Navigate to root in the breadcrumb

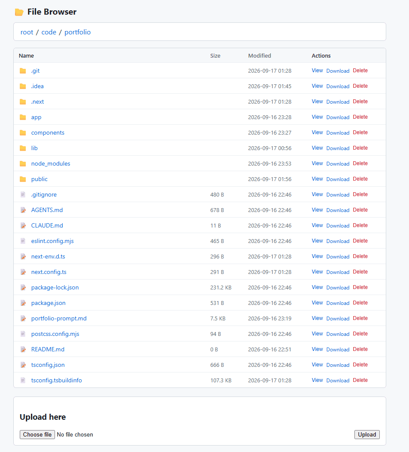click(x=27, y=32)
